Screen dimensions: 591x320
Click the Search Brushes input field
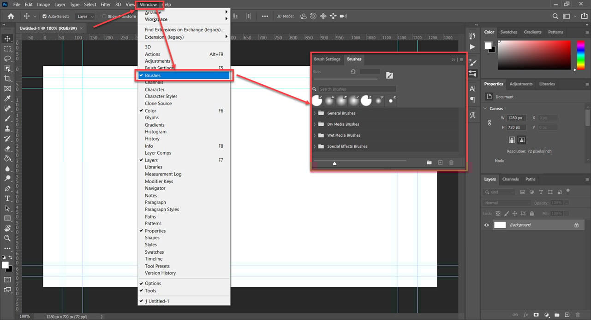[x=357, y=89]
